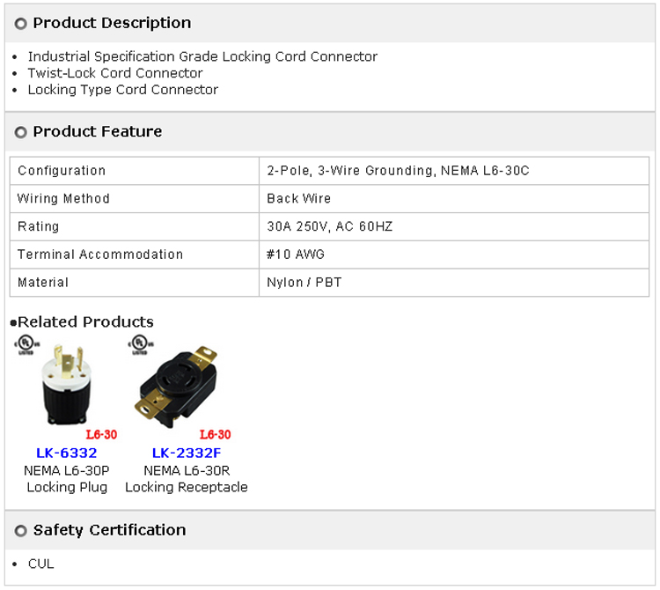Select the locking plug product image
The image size is (660, 590).
point(69,386)
